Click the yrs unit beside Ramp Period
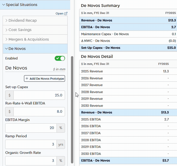177x166 pixels. (61, 144)
